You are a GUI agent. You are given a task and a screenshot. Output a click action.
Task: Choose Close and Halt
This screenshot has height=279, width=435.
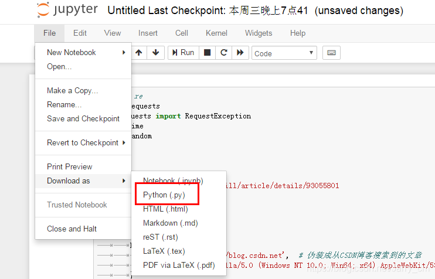(83, 229)
